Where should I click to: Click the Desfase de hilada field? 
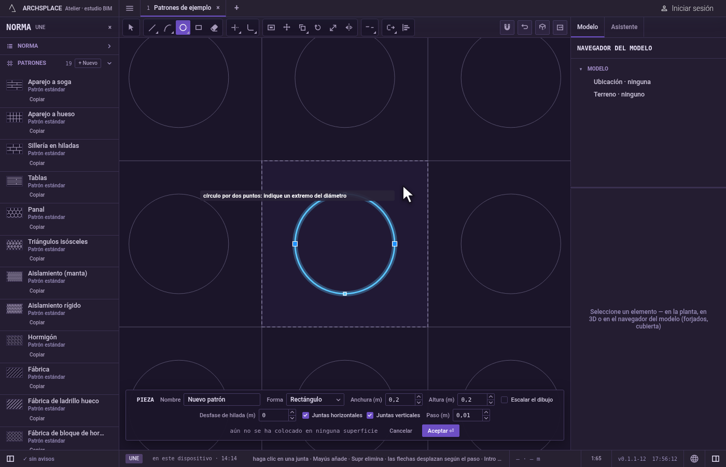pyautogui.click(x=273, y=415)
